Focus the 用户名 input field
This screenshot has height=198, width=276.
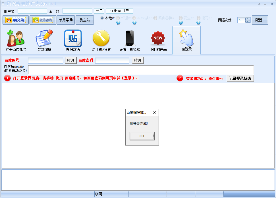32,11
